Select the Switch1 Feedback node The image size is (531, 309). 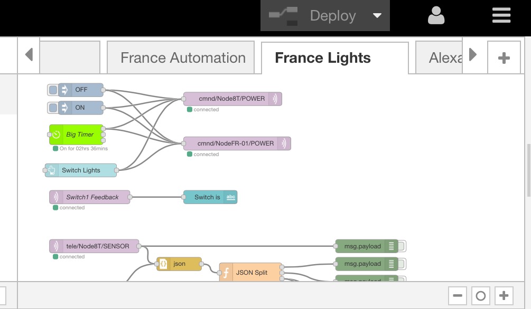point(90,197)
